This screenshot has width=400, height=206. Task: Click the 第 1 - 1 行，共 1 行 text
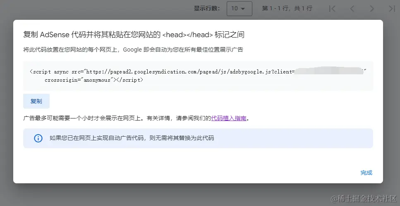(287, 9)
